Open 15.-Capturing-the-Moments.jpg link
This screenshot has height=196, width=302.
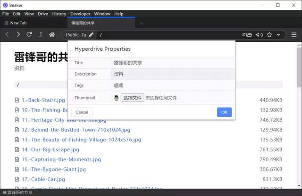(61, 159)
